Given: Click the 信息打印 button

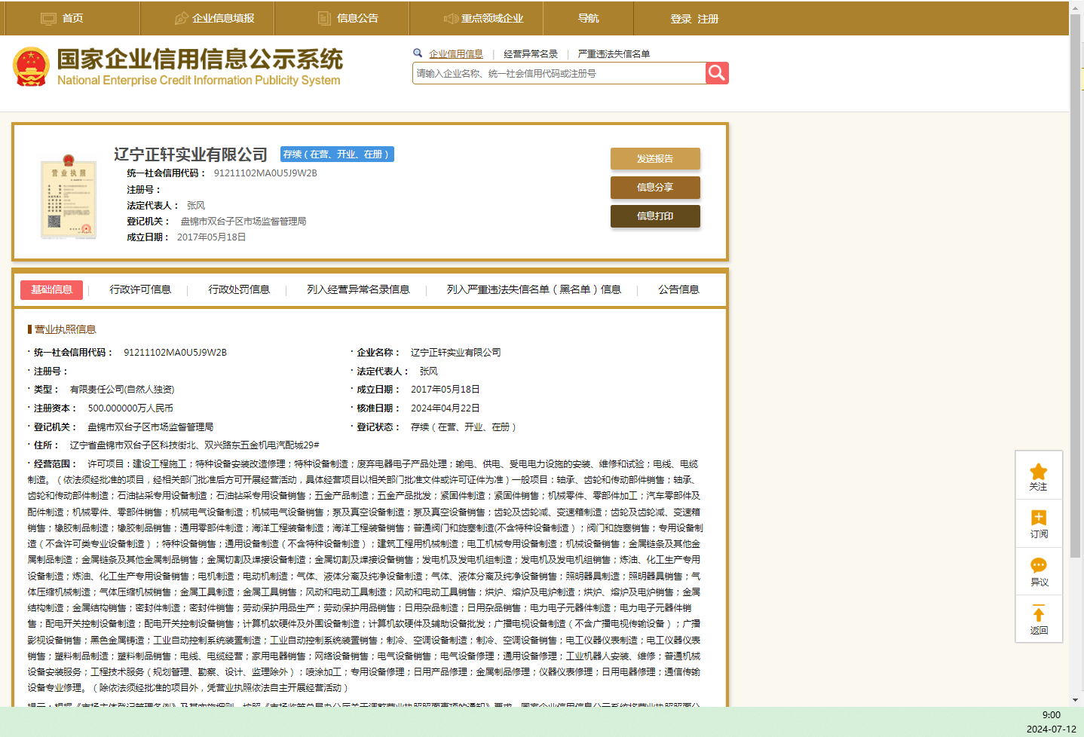Looking at the screenshot, I should click(655, 216).
